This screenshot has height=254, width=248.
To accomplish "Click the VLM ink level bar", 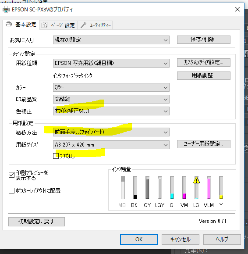I will [x=209, y=187].
